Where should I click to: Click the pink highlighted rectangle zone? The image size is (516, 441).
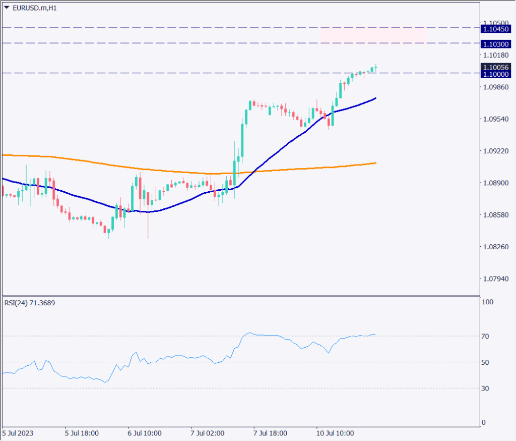[x=373, y=34]
